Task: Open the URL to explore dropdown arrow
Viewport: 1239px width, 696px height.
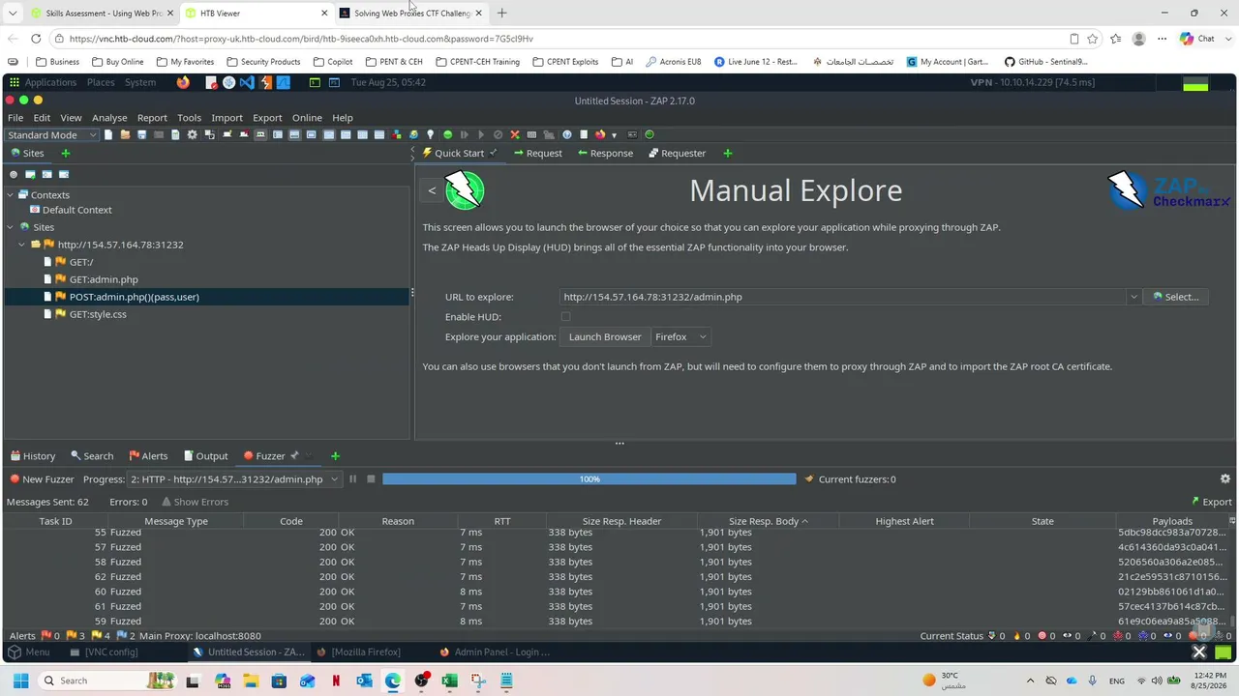Action: tap(1133, 297)
